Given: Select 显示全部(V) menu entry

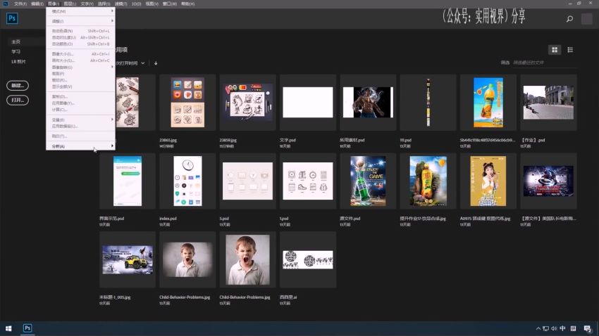Looking at the screenshot, I should tap(80, 86).
